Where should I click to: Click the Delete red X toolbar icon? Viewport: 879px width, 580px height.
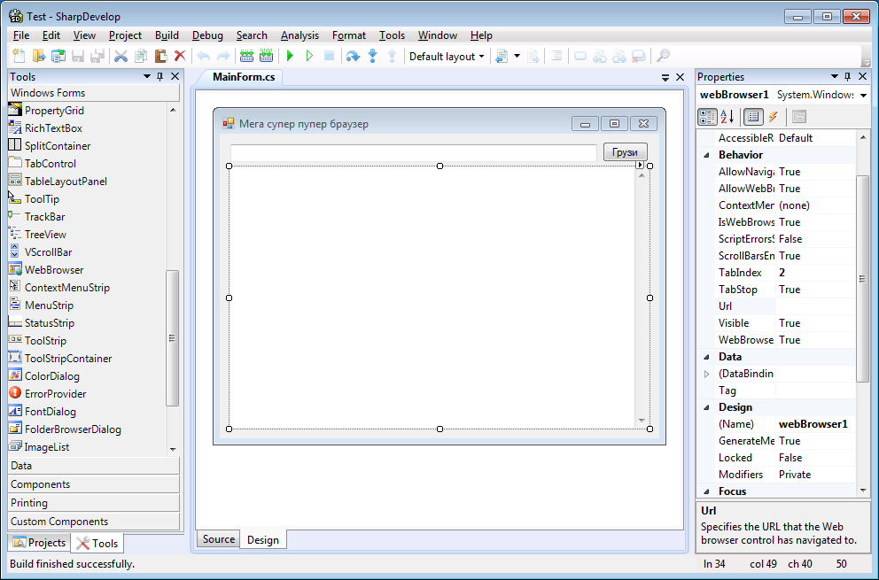(x=180, y=56)
